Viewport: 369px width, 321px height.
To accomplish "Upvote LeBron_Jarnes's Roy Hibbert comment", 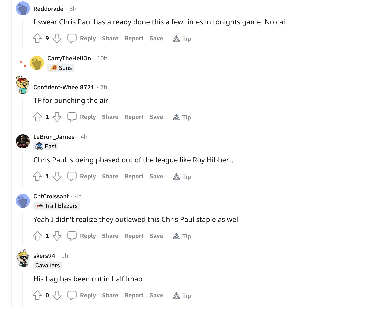I will tap(37, 176).
